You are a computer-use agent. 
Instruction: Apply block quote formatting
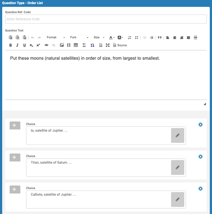coord(160,37)
